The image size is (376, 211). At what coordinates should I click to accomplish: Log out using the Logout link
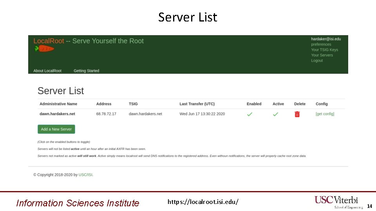tap(317, 61)
